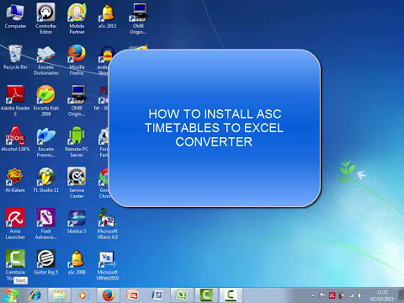Screen dimensions: 404x303
Task: Show hidden system tray icons
Action: [313, 295]
